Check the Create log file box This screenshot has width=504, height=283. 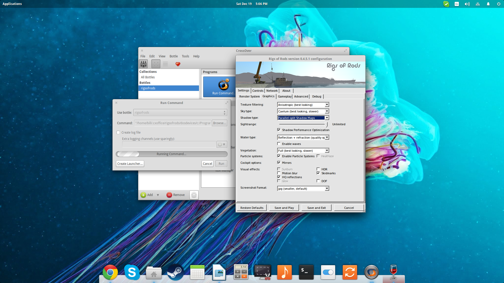coord(118,133)
